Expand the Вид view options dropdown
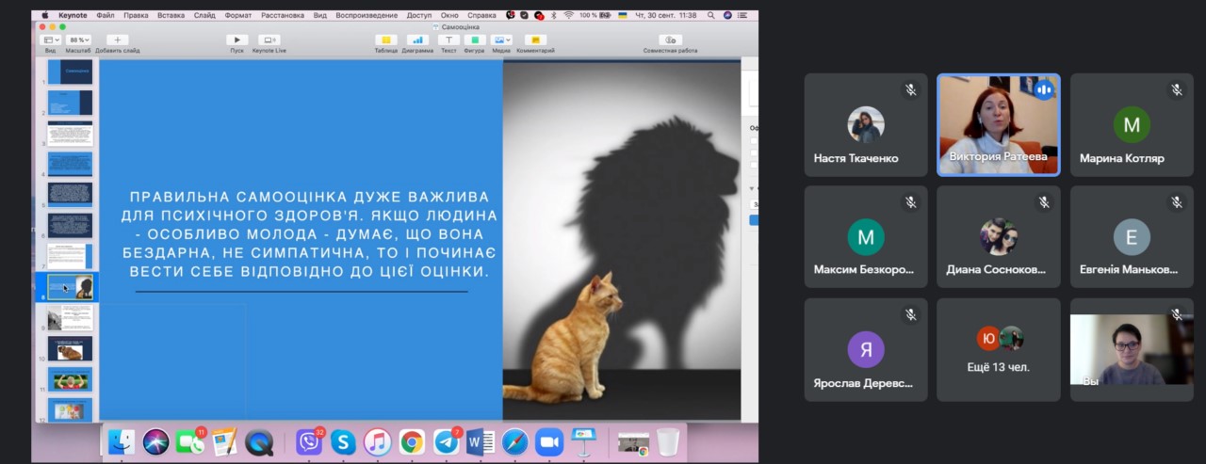Screen dimensions: 1206x464 point(50,40)
